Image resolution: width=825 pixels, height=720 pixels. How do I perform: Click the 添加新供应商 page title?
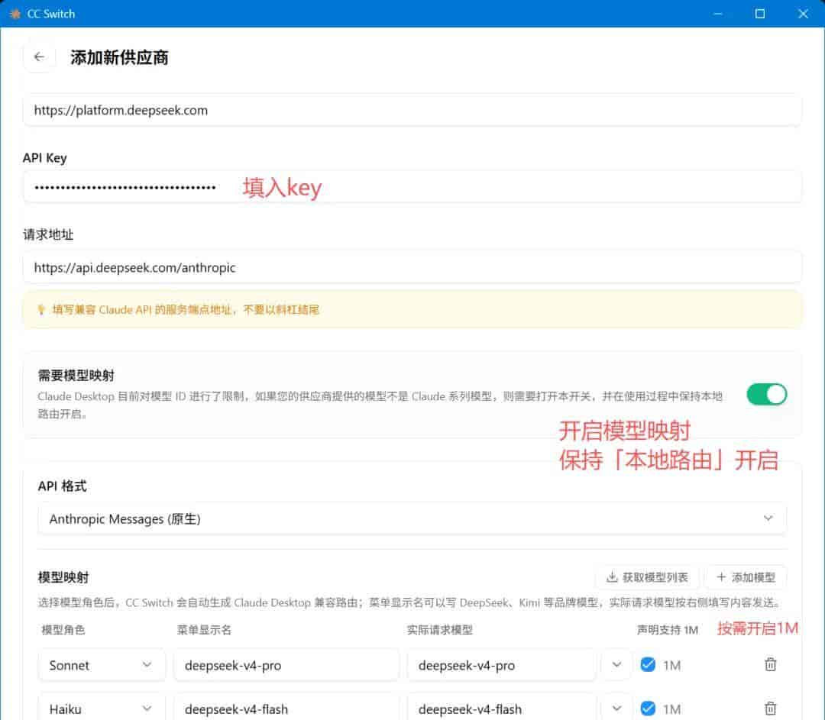point(119,57)
